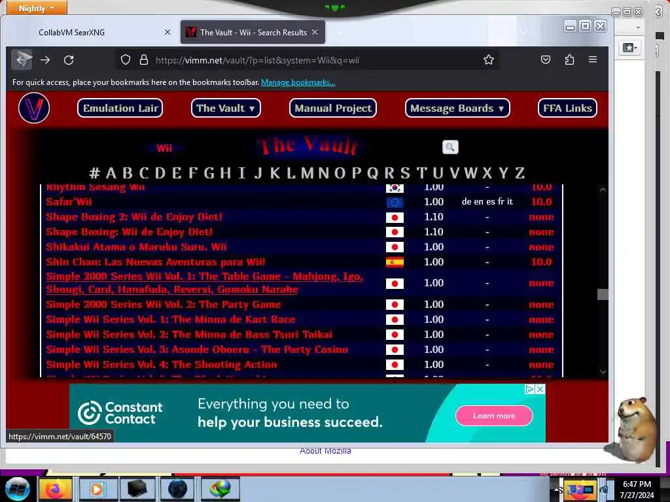The image size is (670, 502).
Task: Expand the Message Boards dropdown menu
Action: 457,109
